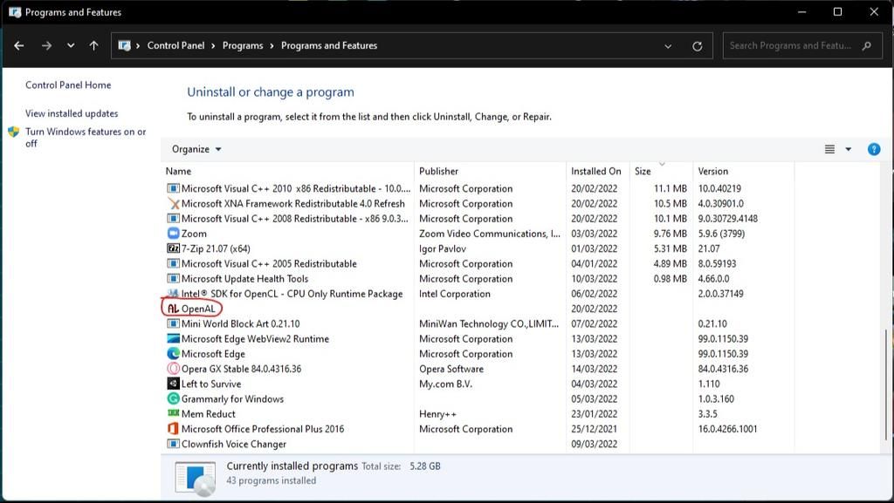894x503 pixels.
Task: Click the address bar Control Panel icon
Action: (124, 45)
